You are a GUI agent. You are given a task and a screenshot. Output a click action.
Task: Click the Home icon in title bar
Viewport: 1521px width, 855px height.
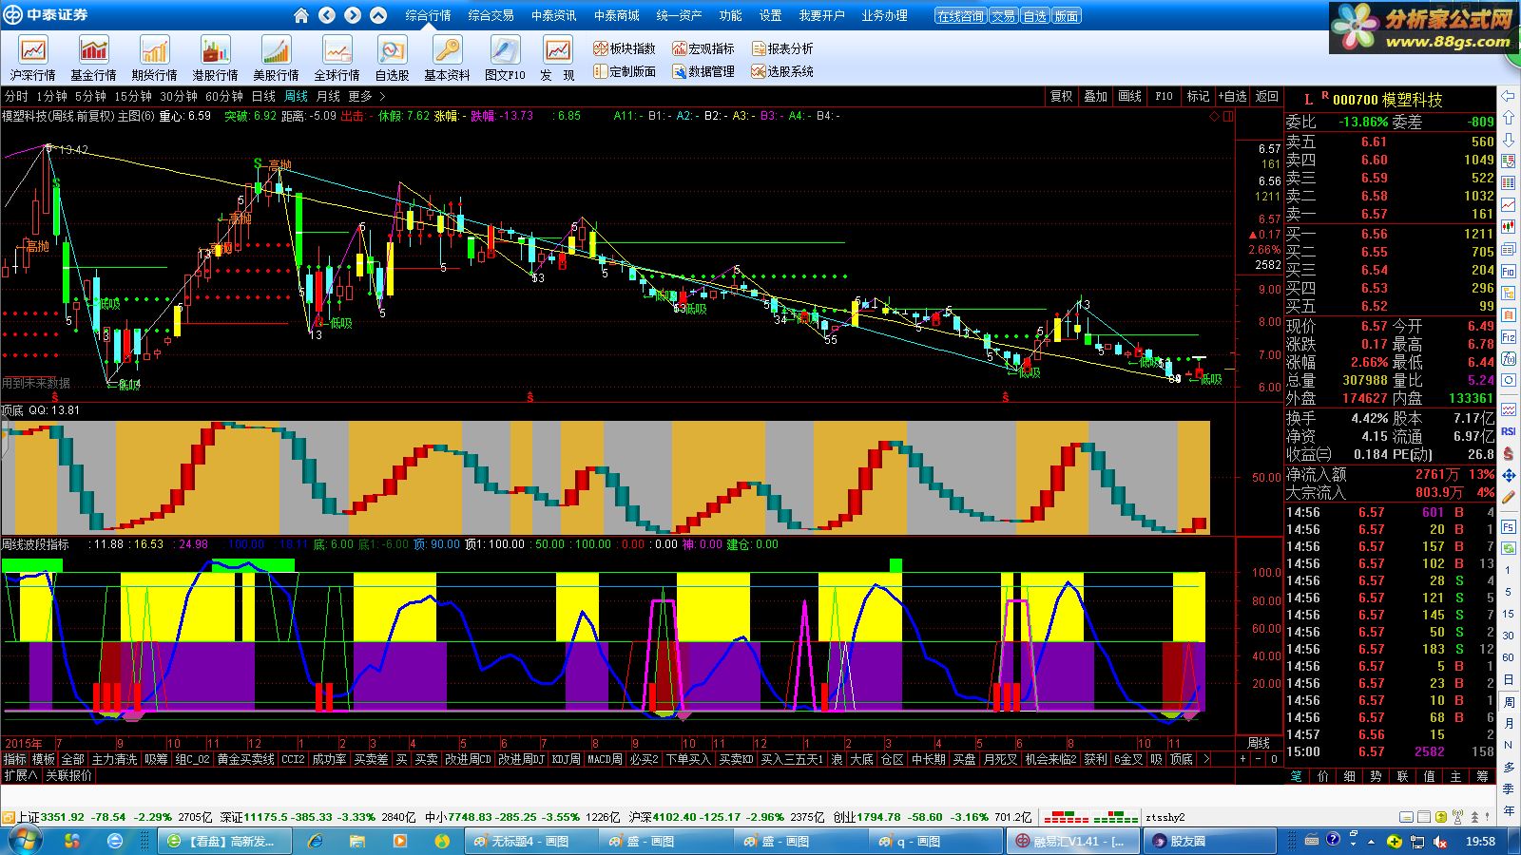(301, 15)
